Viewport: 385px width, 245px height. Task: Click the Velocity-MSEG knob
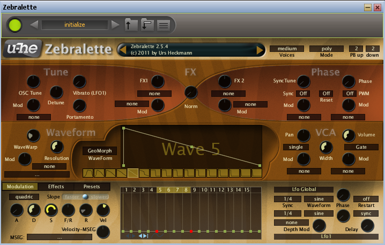[103, 232]
